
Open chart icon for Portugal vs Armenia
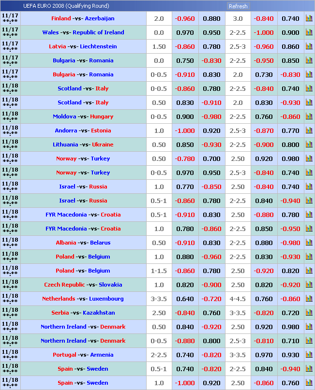tap(309, 355)
